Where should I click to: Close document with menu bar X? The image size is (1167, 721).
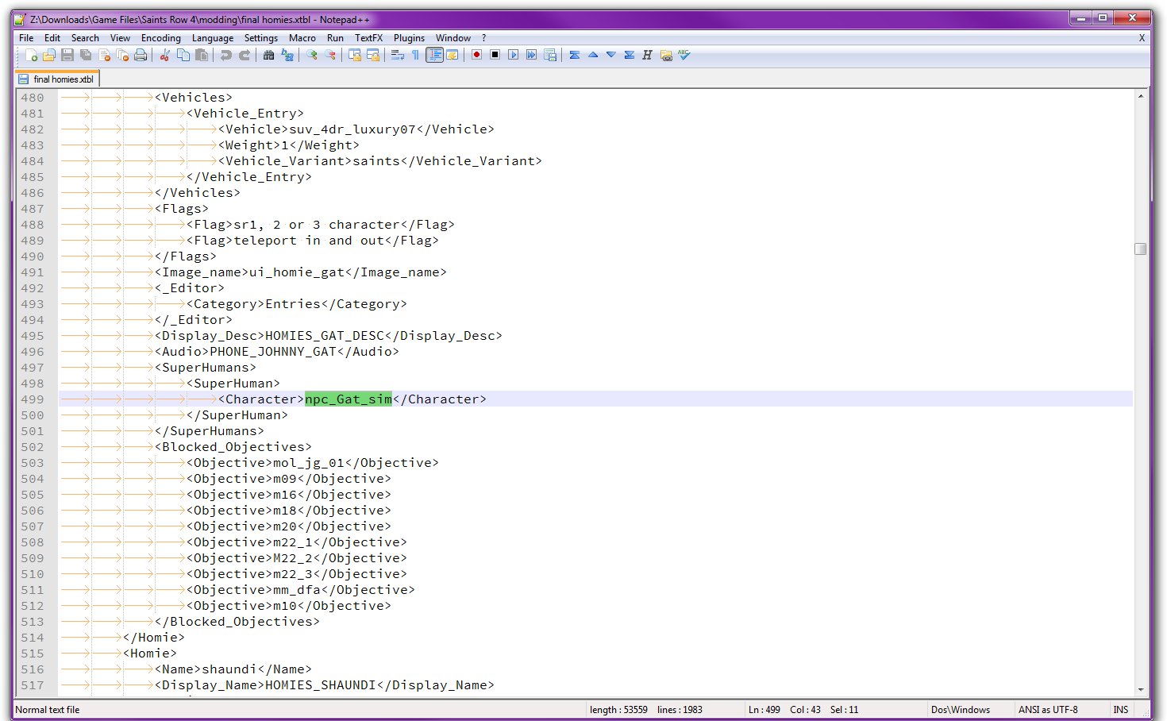pos(1142,37)
